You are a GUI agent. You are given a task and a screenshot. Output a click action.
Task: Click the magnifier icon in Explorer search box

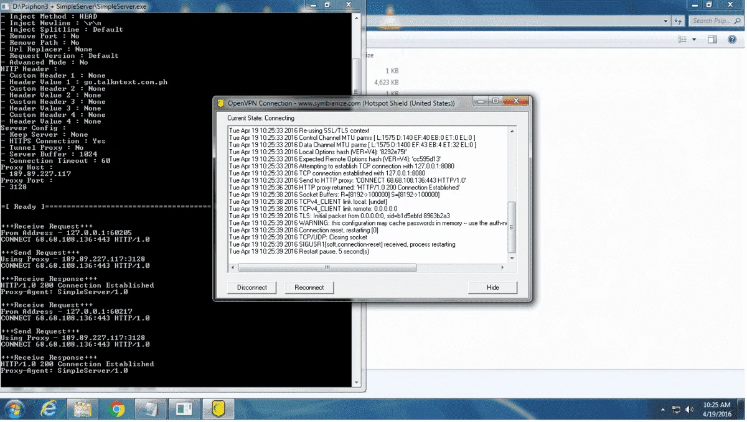coord(739,21)
